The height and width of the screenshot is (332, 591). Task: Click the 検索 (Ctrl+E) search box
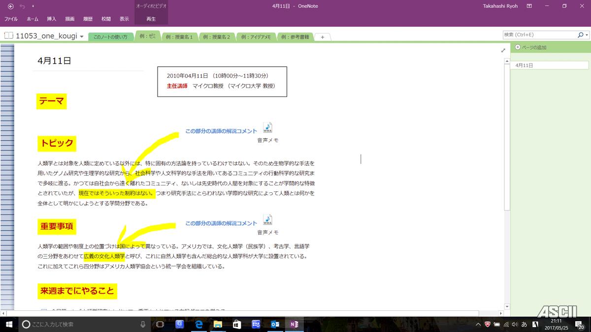539,35
